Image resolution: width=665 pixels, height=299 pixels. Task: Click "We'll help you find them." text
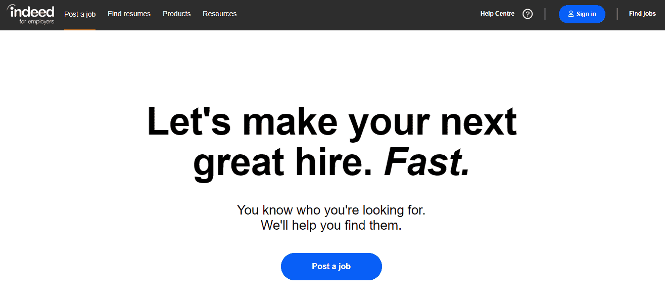coord(331,225)
